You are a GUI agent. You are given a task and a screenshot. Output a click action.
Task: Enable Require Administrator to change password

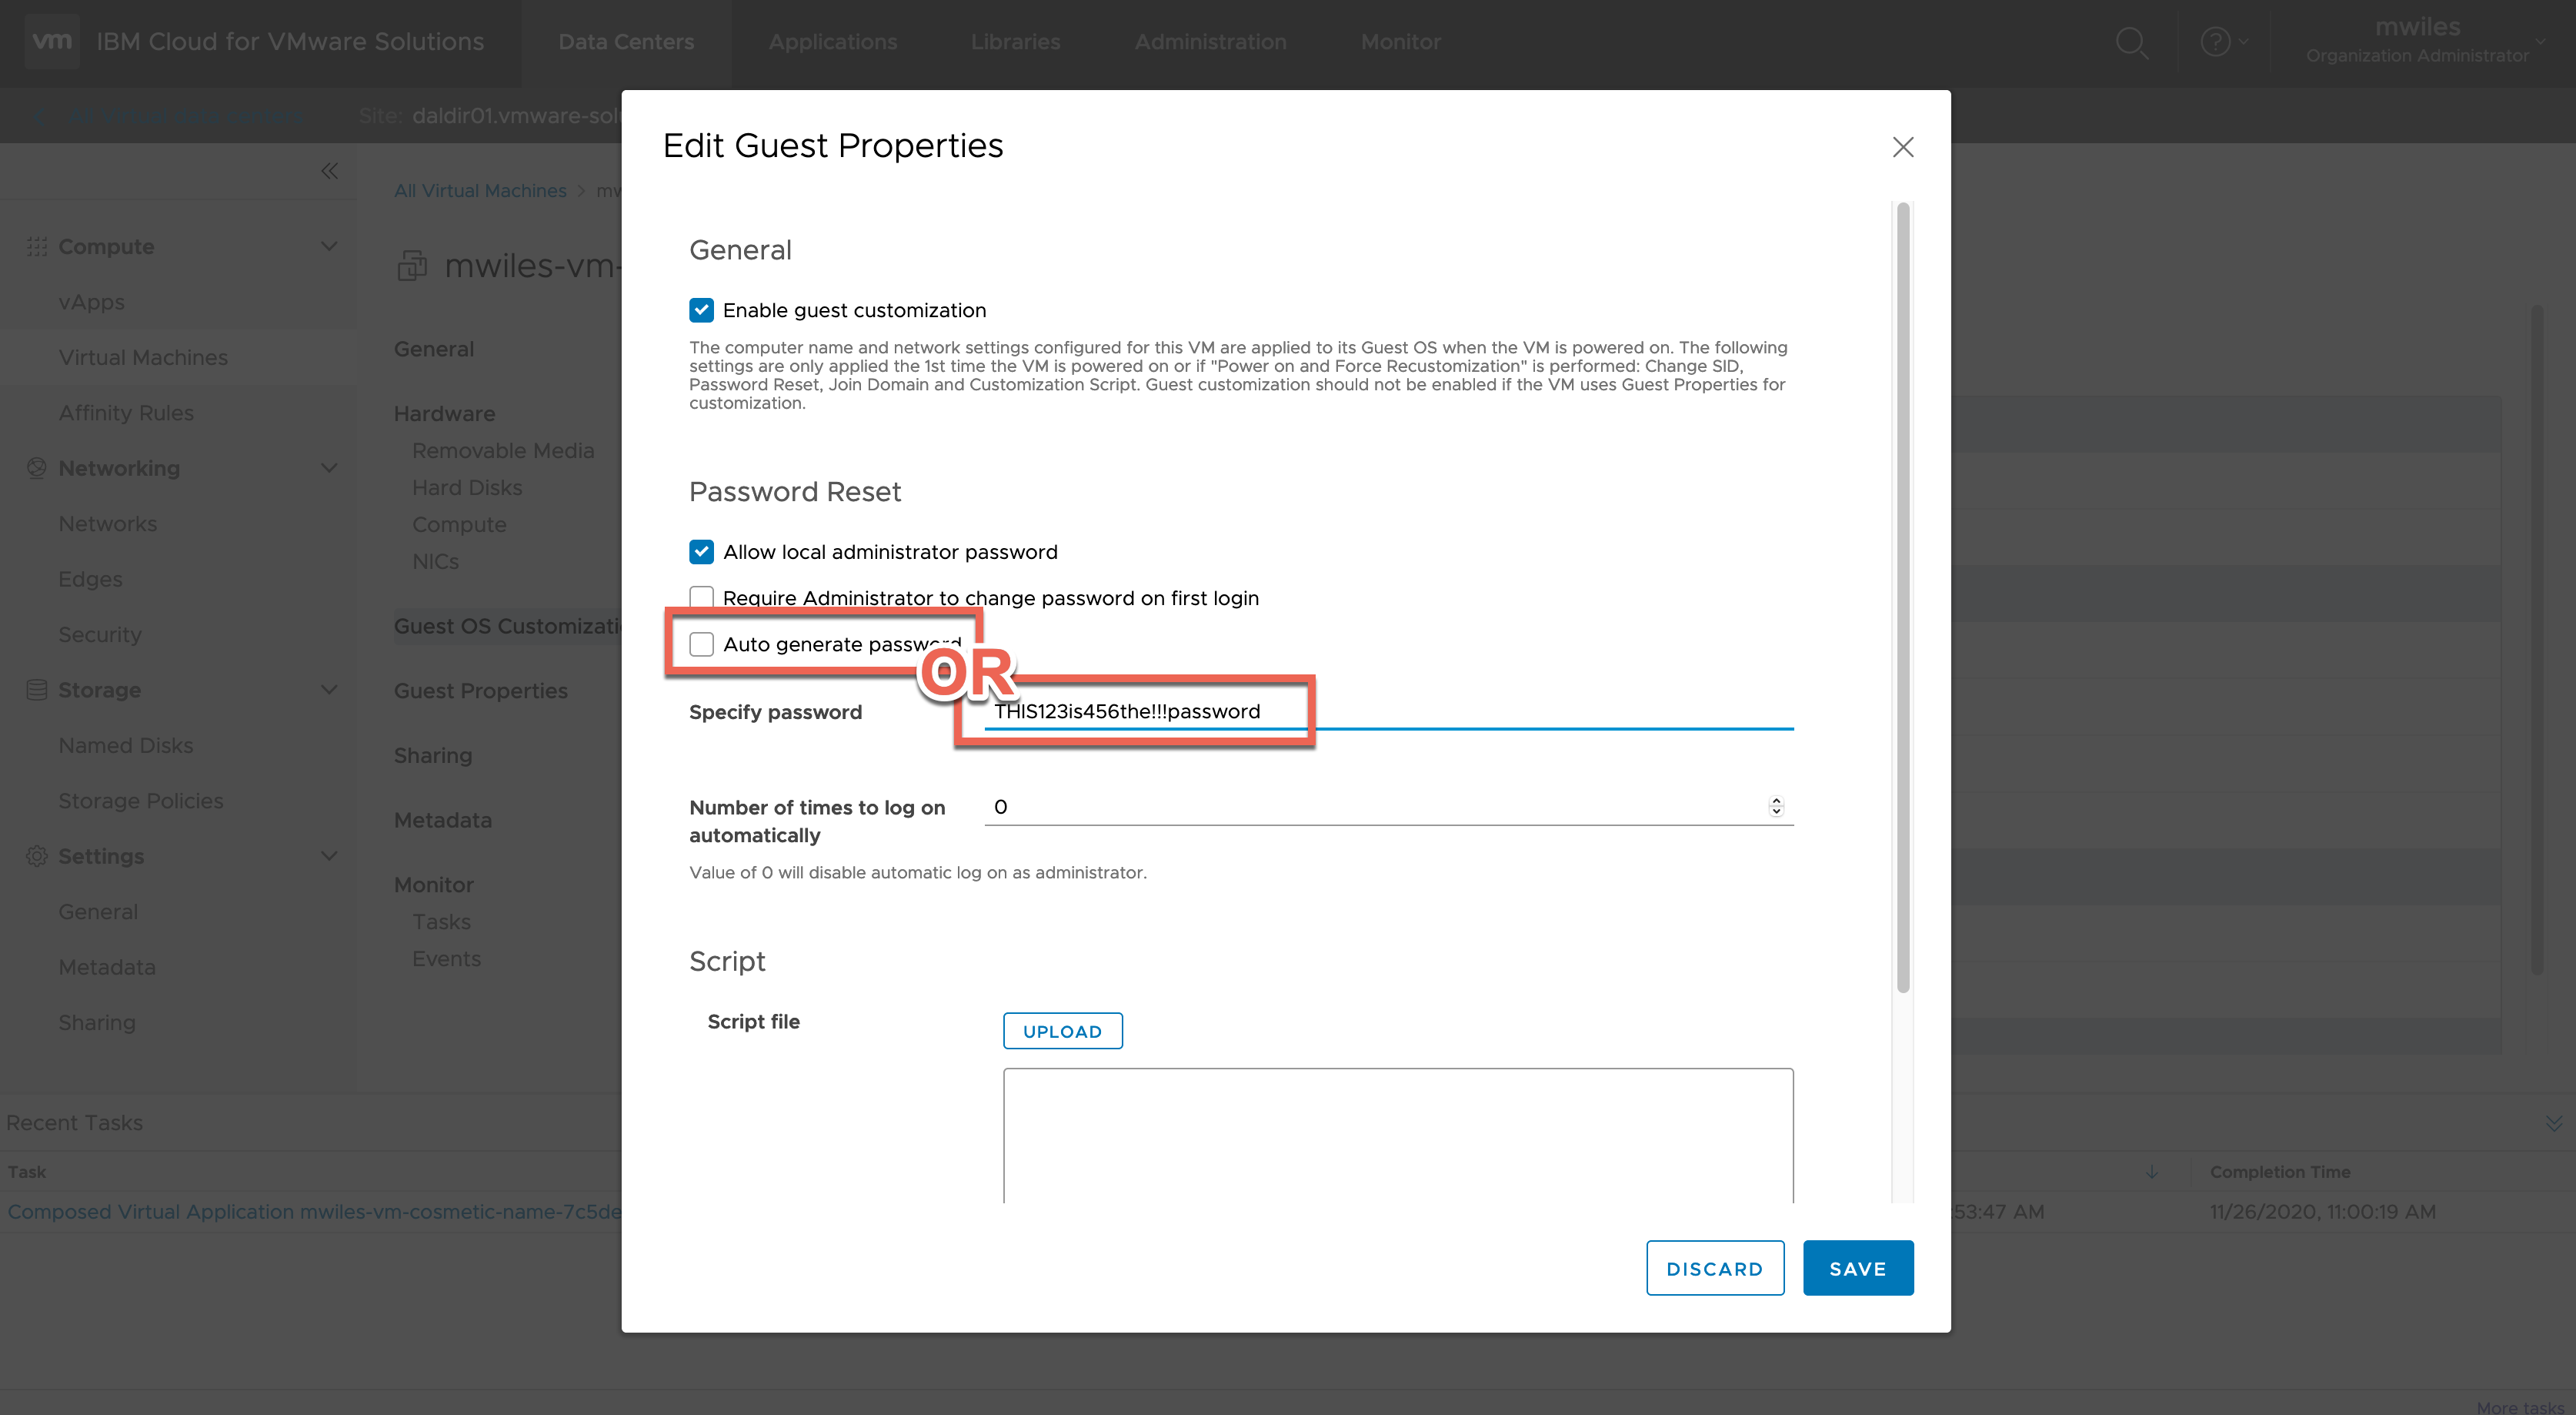[701, 597]
